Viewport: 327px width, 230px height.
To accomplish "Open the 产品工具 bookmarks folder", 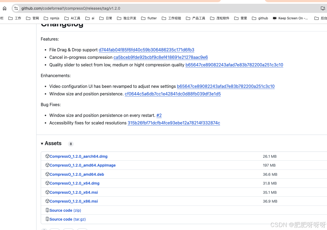I will click(x=196, y=18).
